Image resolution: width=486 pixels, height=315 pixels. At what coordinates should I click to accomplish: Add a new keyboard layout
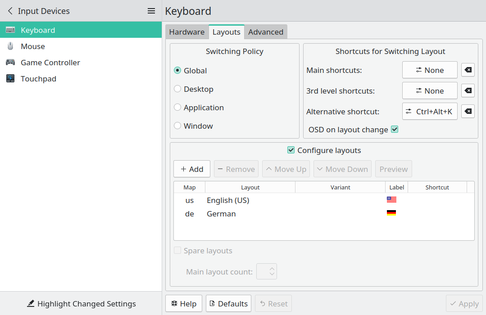point(192,169)
